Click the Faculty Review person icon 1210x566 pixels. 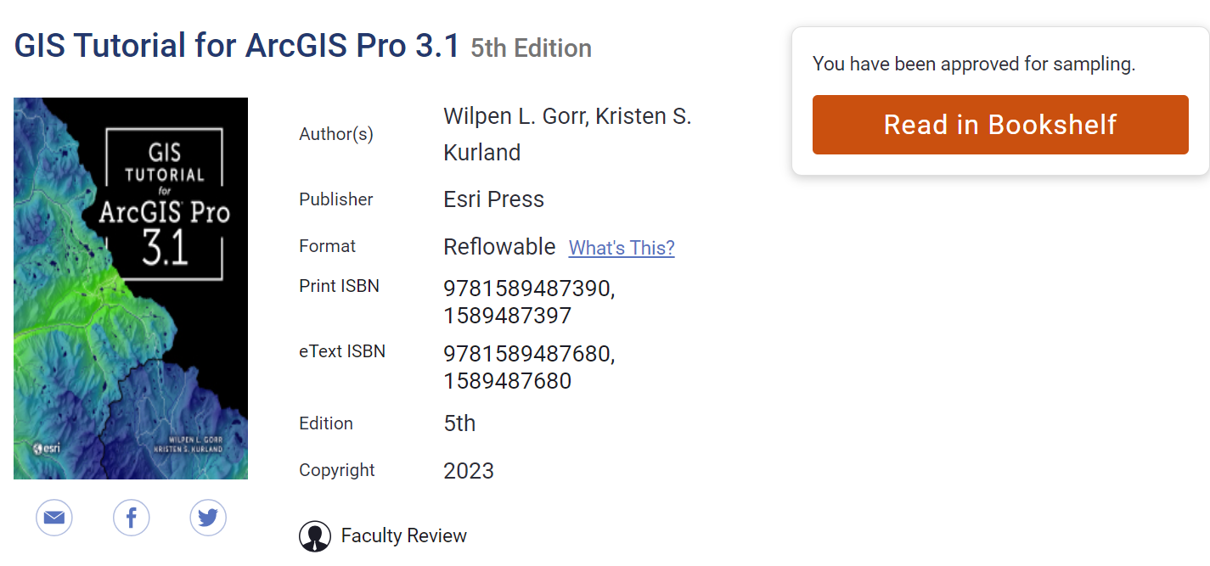click(x=315, y=536)
